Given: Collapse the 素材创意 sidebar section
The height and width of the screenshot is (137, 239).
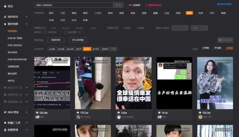Looking at the screenshot, I should tap(27, 24).
